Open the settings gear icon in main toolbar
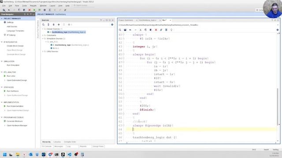The width and height of the screenshot is (282, 158). pyautogui.click(x=45, y=10)
